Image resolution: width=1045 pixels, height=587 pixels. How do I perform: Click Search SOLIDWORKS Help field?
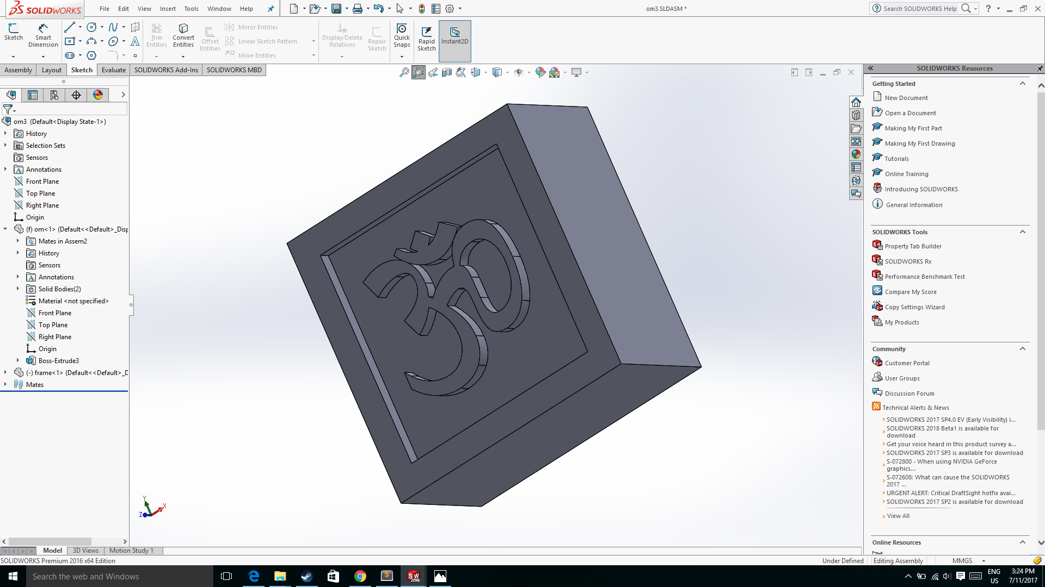pyautogui.click(x=920, y=9)
